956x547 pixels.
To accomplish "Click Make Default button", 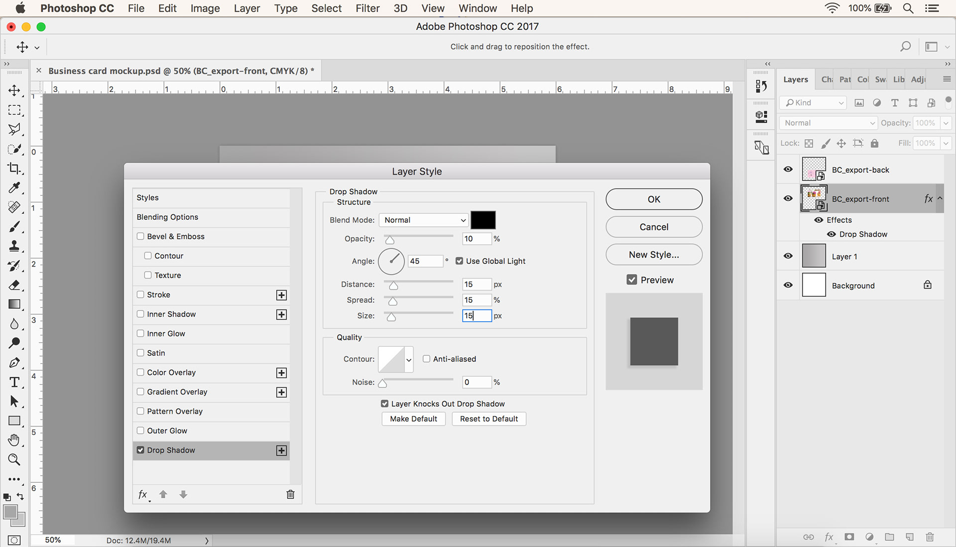I will coord(413,419).
